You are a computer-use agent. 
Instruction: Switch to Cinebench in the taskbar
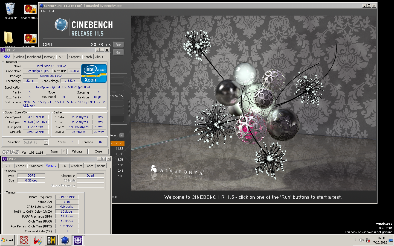pyautogui.click(x=65, y=240)
